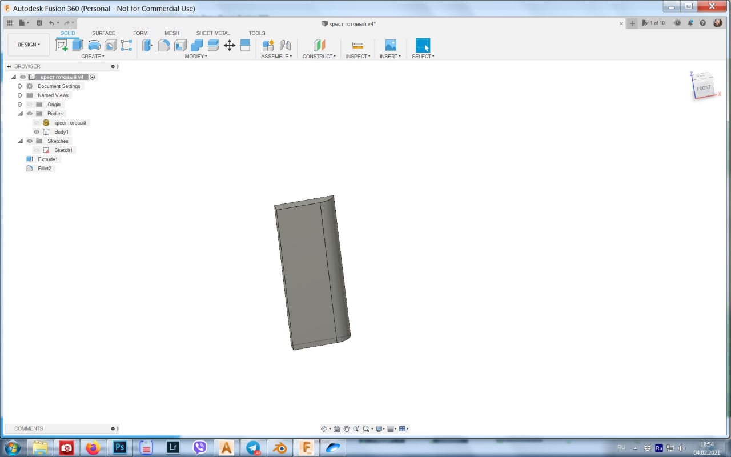Select the Fillet tool in the toolbar
The height and width of the screenshot is (457, 731).
(164, 45)
